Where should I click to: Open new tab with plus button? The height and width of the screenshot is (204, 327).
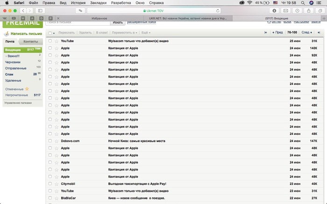[x=324, y=18]
